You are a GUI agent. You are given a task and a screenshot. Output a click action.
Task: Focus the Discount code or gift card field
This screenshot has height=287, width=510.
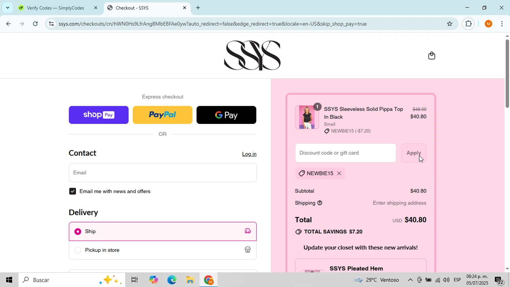click(x=345, y=153)
